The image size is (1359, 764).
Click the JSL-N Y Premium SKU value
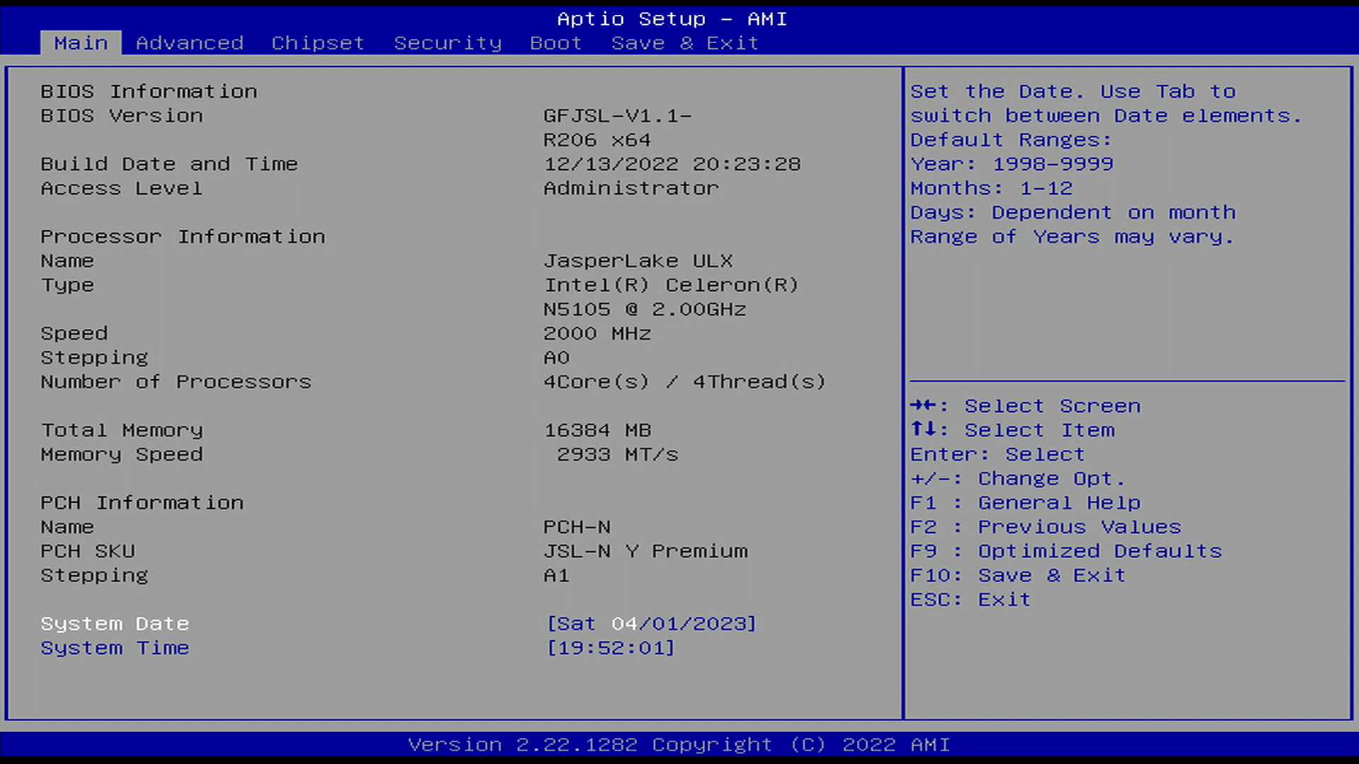coord(645,551)
